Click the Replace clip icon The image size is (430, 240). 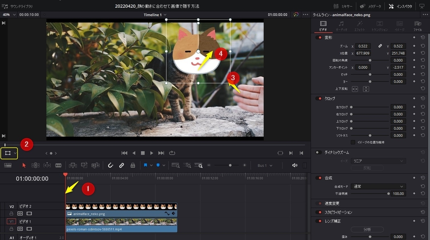tap(96, 165)
